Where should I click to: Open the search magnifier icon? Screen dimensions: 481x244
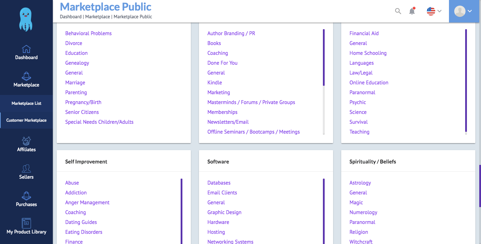[398, 11]
